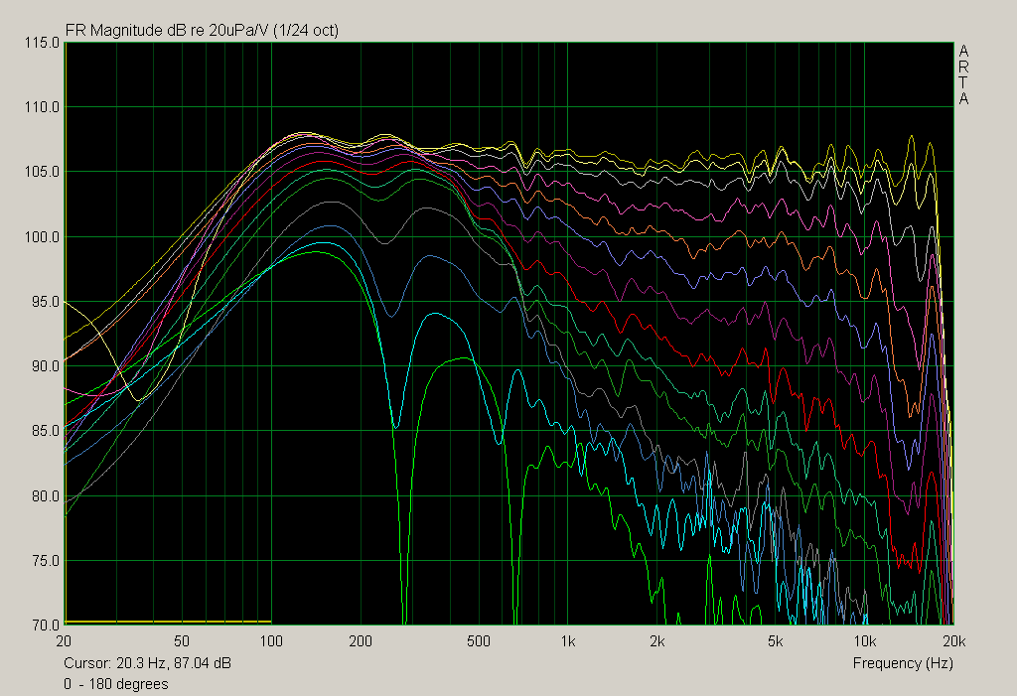Screen dimensions: 1017x696
Task: Click the 70.0 dB y-axis label
Action: pyautogui.click(x=46, y=625)
